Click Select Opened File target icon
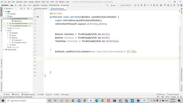183x103 pixels. pos(21,9)
